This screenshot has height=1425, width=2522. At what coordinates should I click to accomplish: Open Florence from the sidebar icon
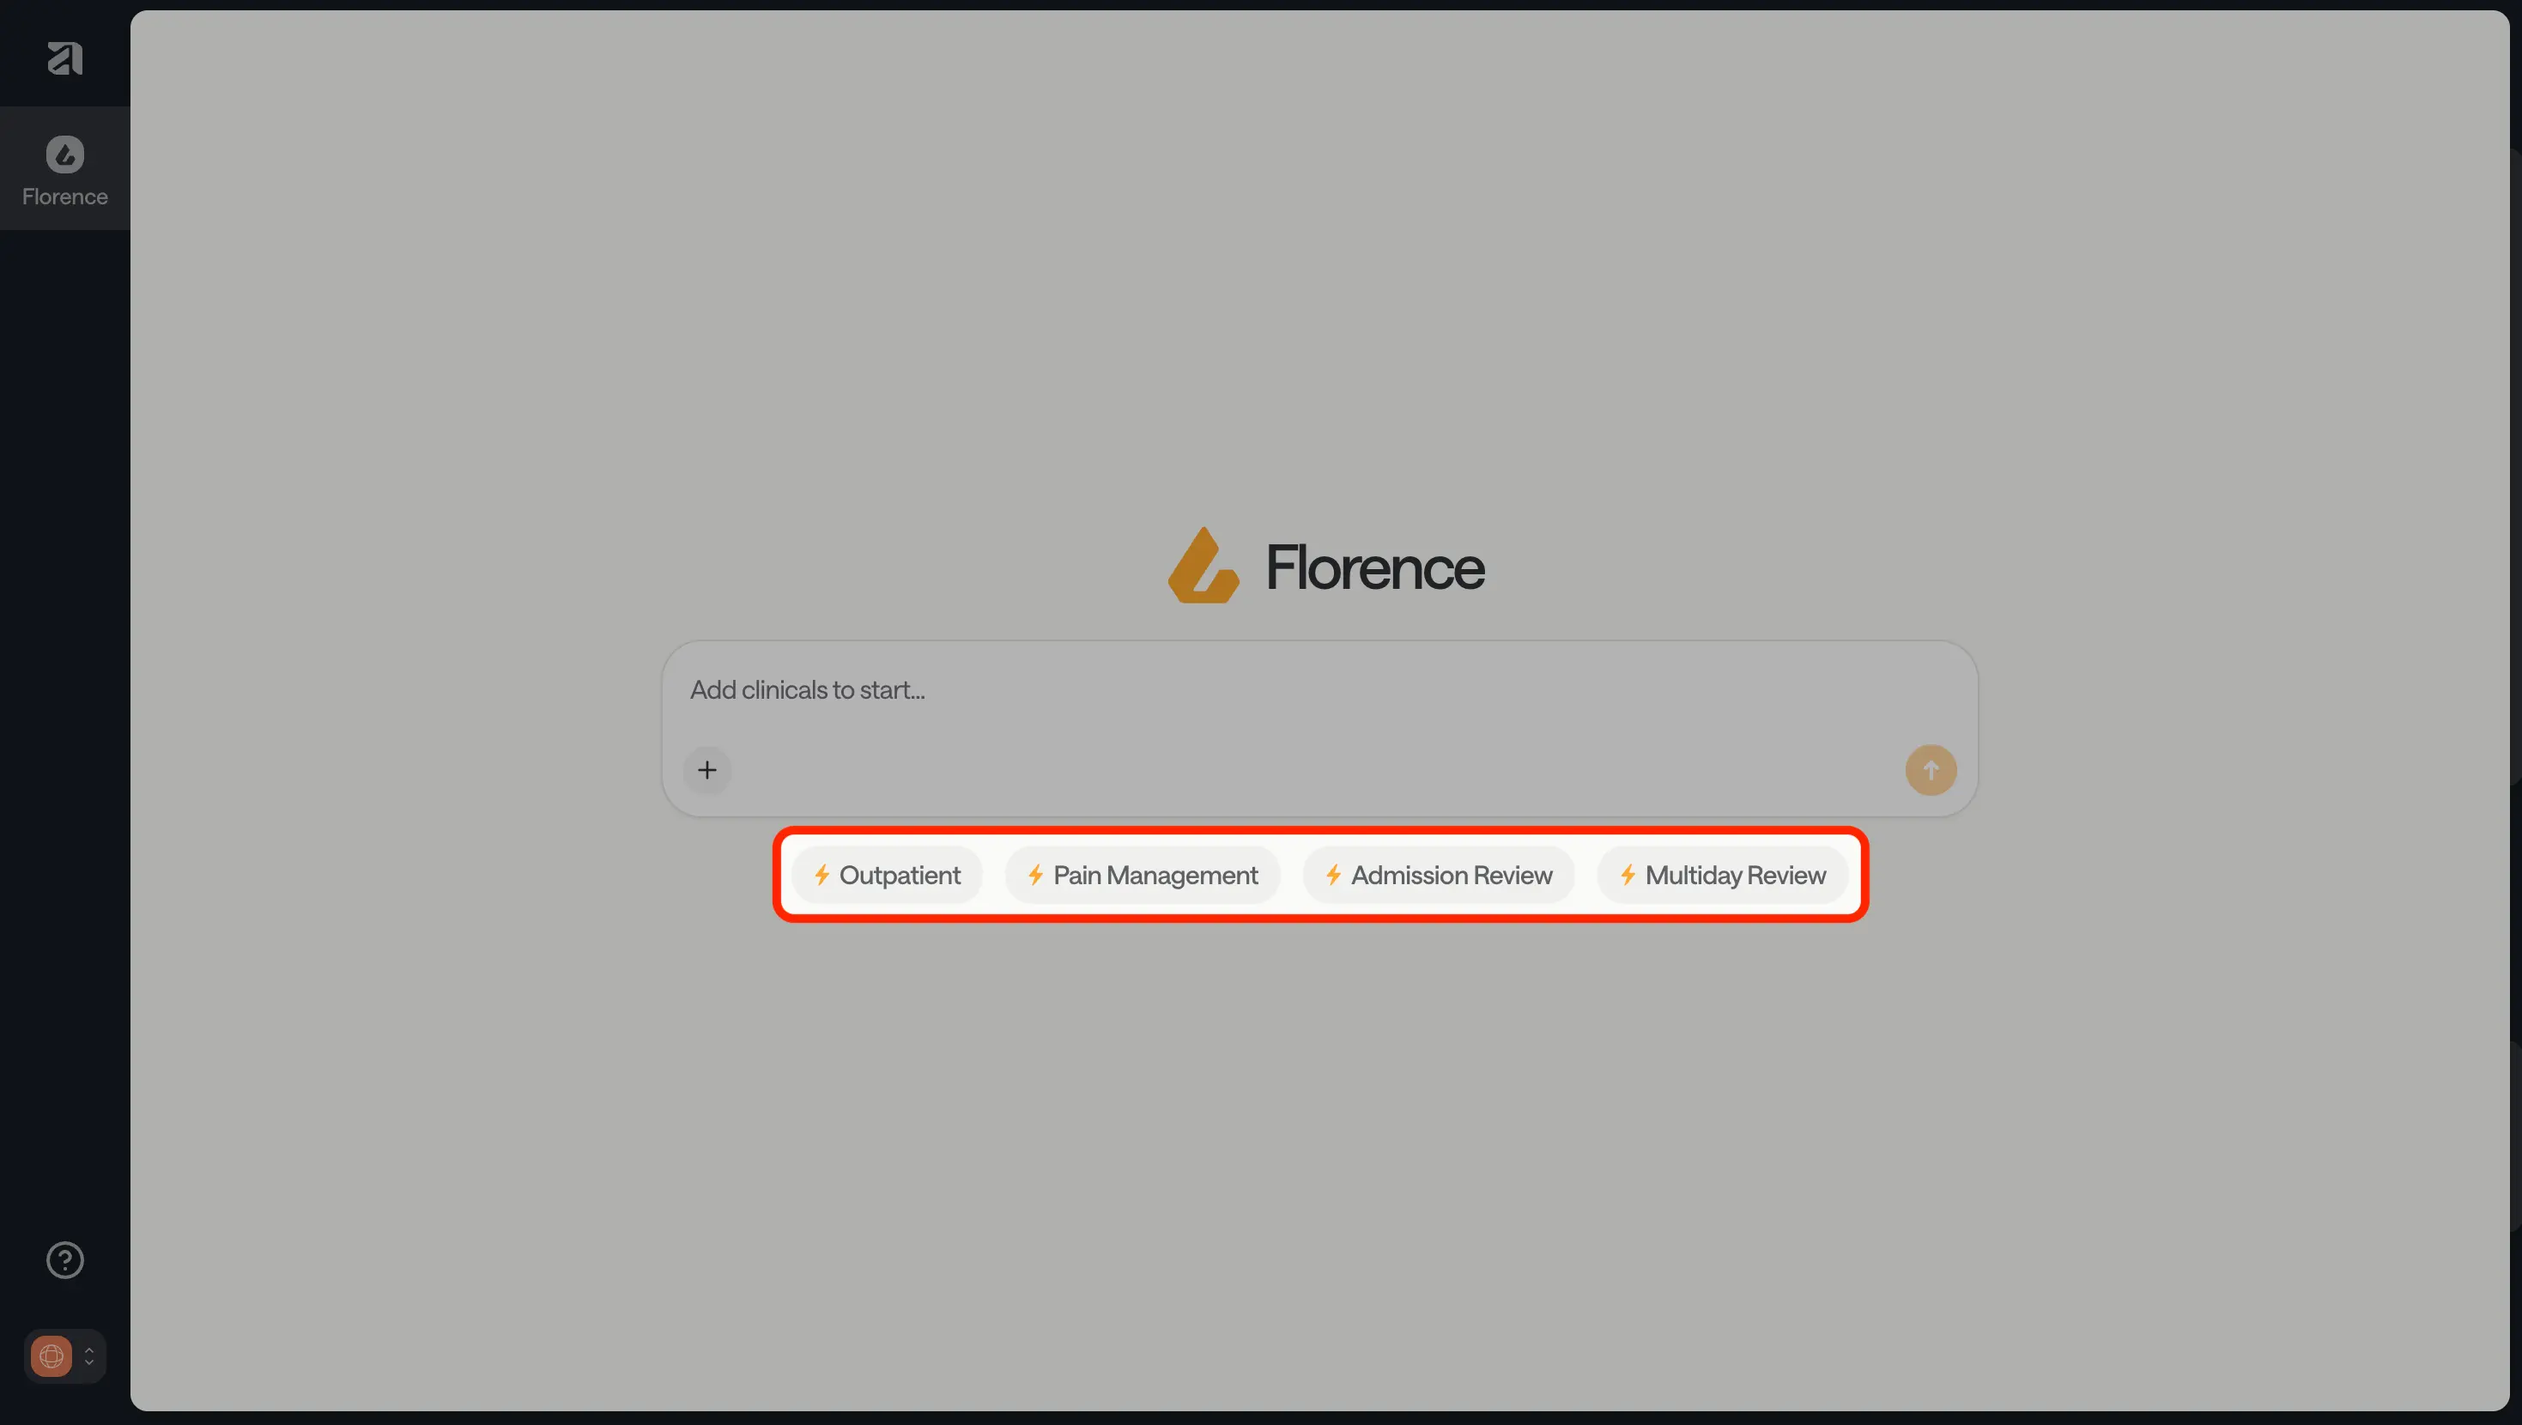(x=64, y=155)
